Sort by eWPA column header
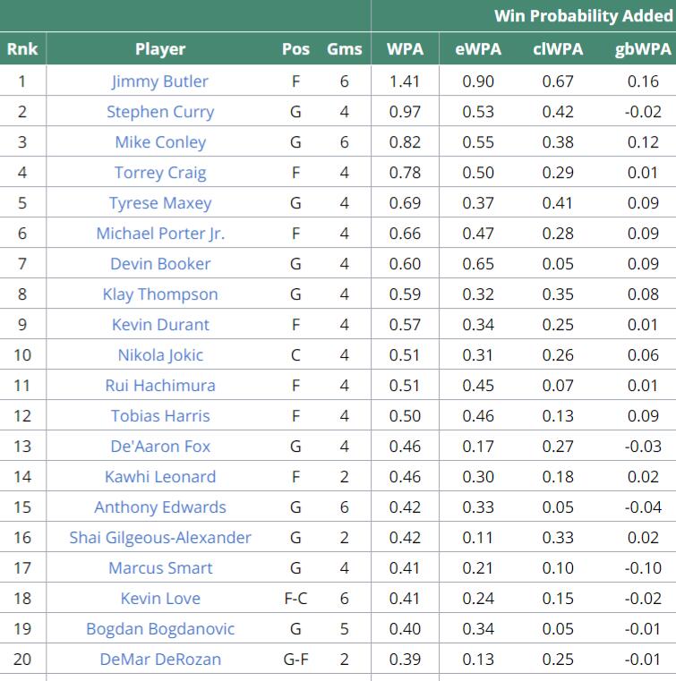Viewport: 676px width, 681px height. (x=478, y=49)
